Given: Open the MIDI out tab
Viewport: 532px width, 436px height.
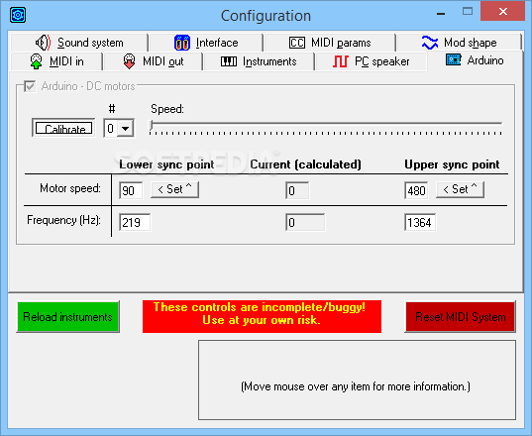Looking at the screenshot, I should tap(153, 61).
